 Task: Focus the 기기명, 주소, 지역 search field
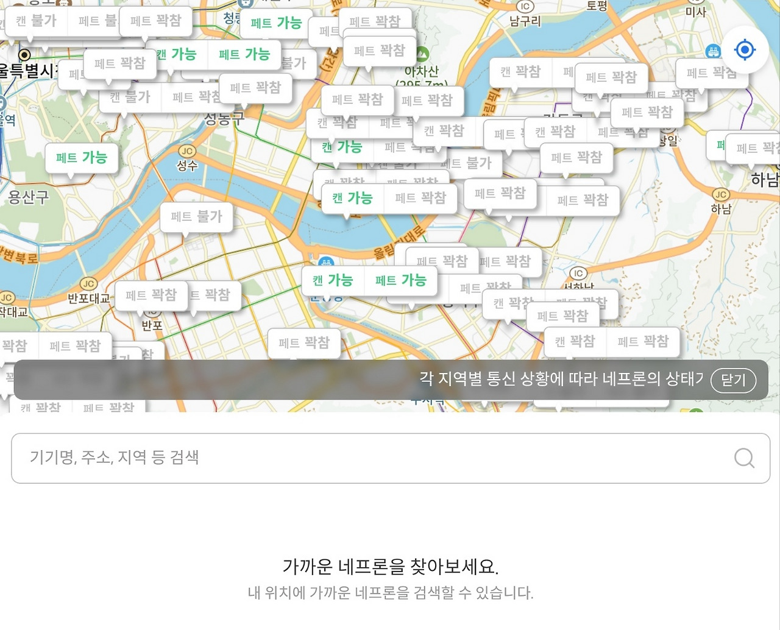tap(391, 458)
